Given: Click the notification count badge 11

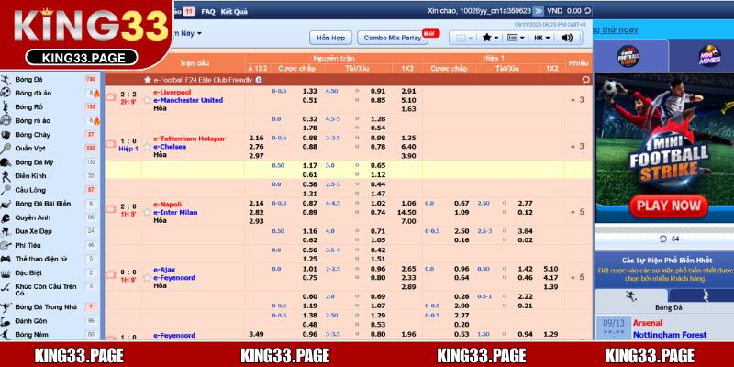Looking at the screenshot, I should 189,12.
